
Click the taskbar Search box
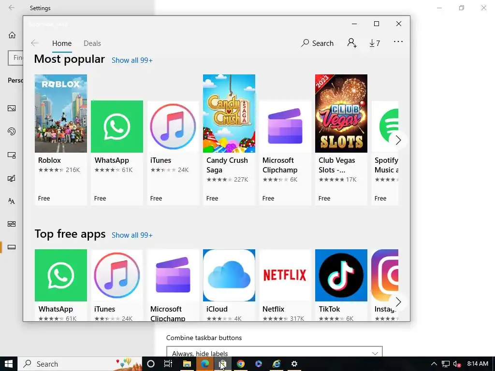(80, 364)
